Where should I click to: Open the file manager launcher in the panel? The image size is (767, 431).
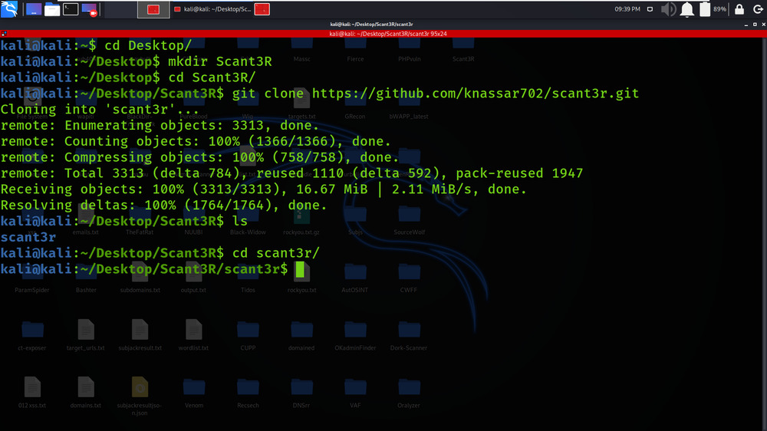pyautogui.click(x=52, y=9)
